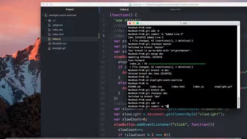The width and height of the screenshot is (247, 139).
Task: Click the file icon next to index.css
Action: (x=49, y=30)
